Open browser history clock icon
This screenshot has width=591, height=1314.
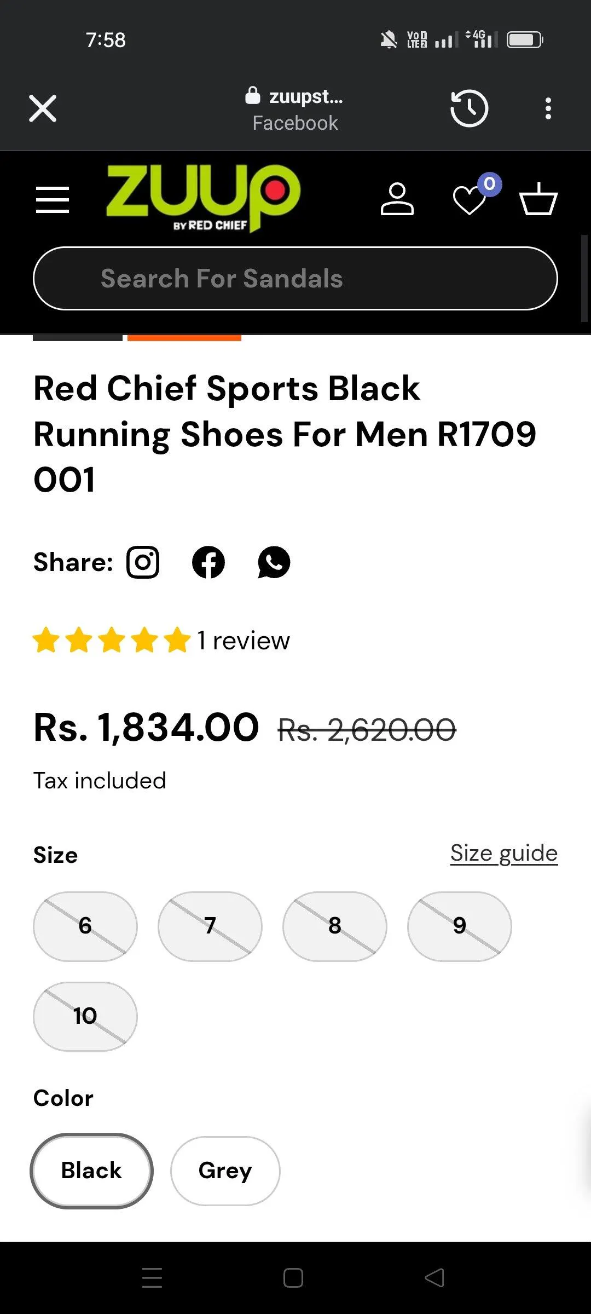(469, 108)
